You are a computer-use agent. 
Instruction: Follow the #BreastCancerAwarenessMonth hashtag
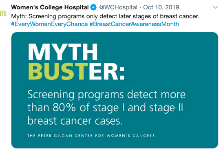pos(134,24)
